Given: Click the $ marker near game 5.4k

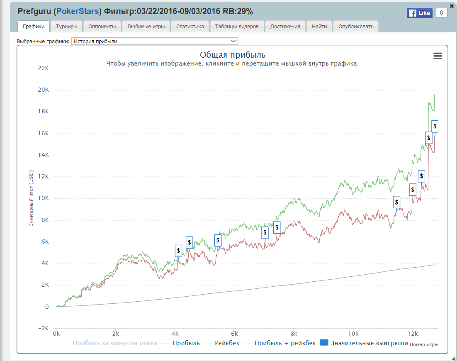Looking at the screenshot, I should (218, 241).
